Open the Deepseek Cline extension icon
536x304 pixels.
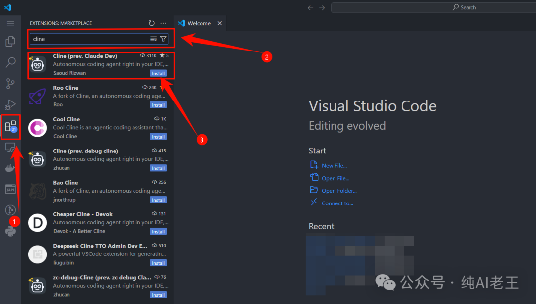(37, 254)
